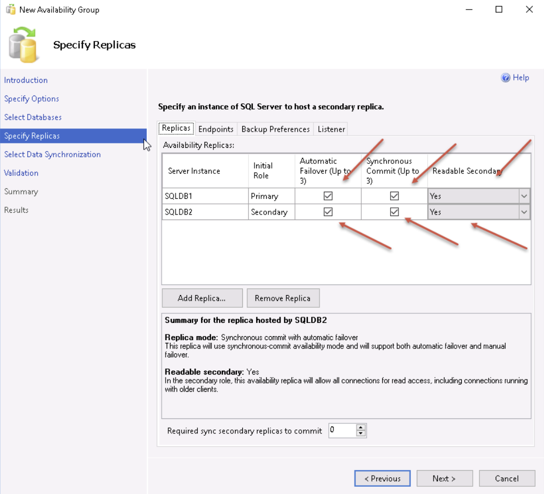
Task: Open Readable Secondary dropdown for SQLDB1
Action: tap(524, 196)
